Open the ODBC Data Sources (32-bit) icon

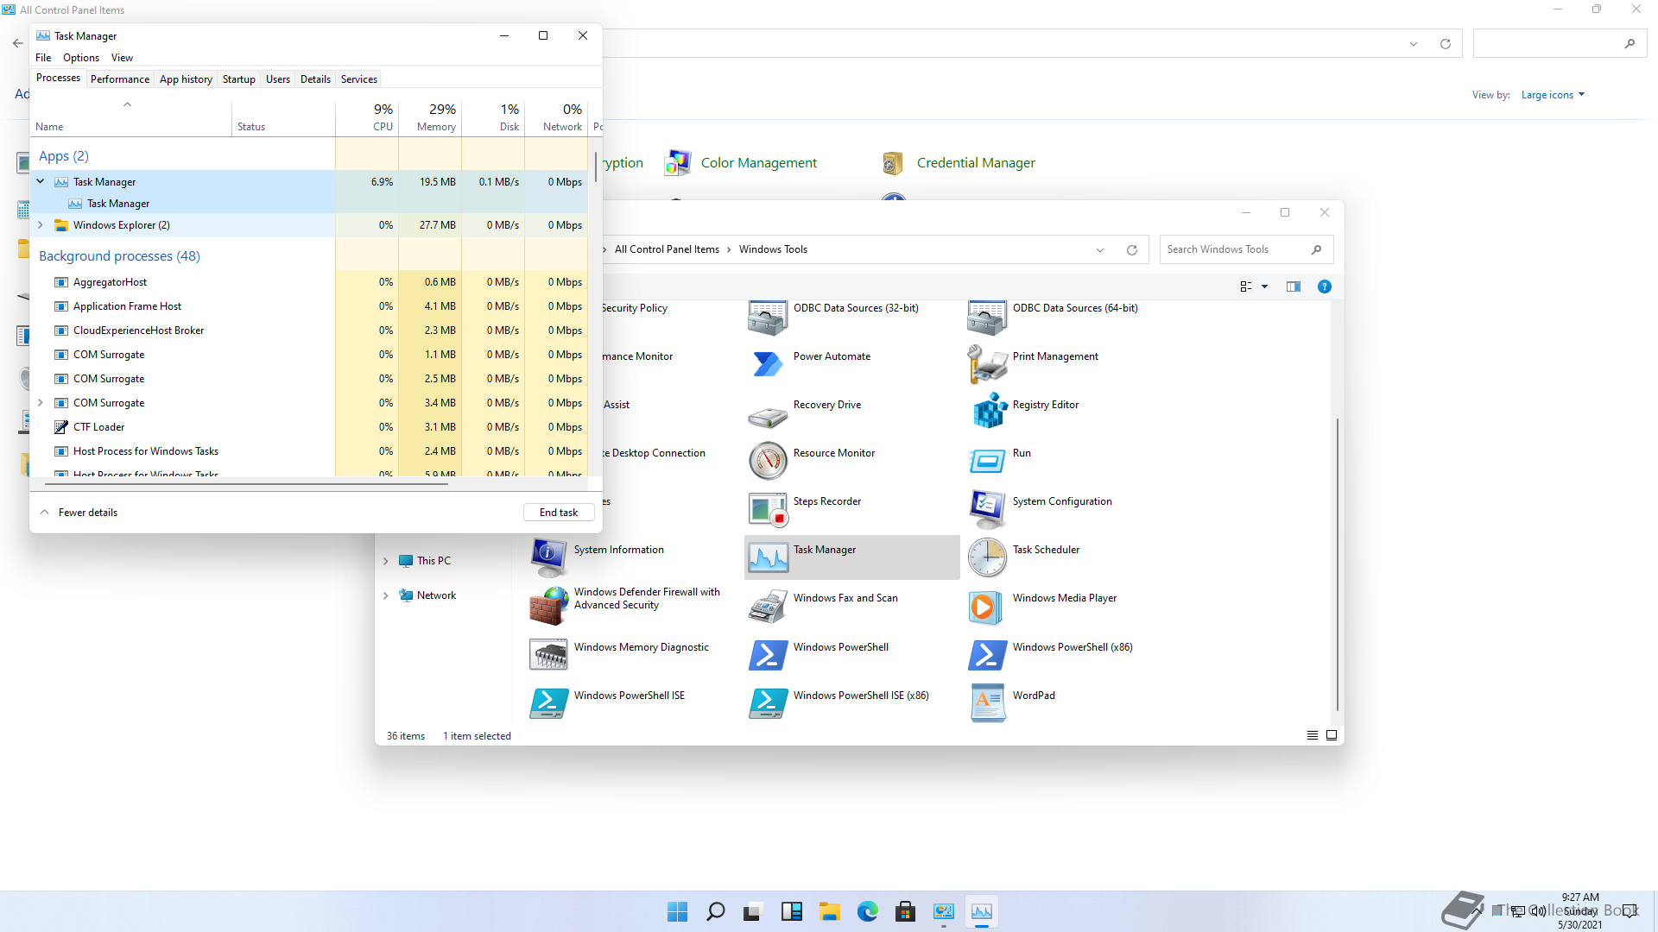768,318
